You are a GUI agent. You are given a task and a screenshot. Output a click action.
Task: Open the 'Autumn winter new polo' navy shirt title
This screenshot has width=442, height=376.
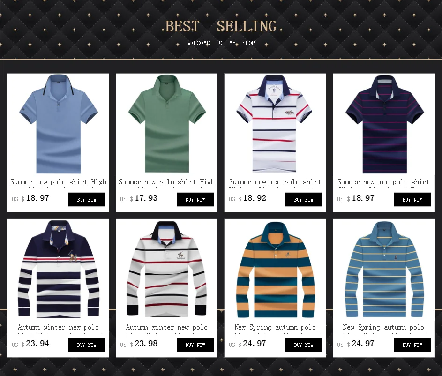(x=58, y=328)
